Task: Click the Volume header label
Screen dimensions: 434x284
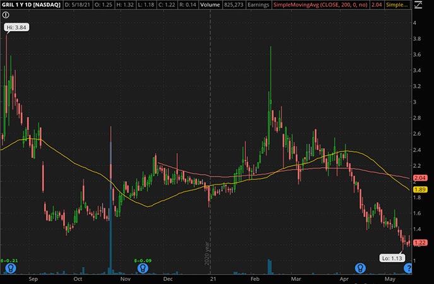Action: click(210, 4)
